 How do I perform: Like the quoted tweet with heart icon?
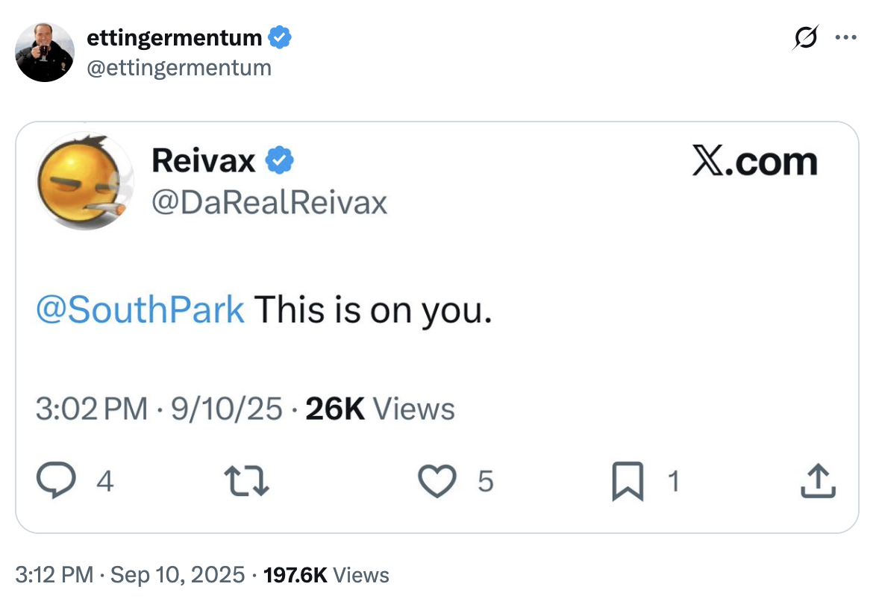437,482
